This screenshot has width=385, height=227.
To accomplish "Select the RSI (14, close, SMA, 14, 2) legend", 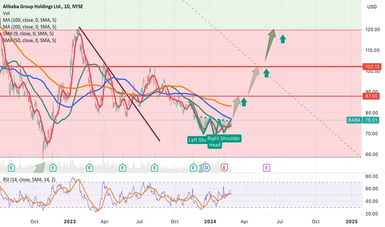I will coord(29,180).
